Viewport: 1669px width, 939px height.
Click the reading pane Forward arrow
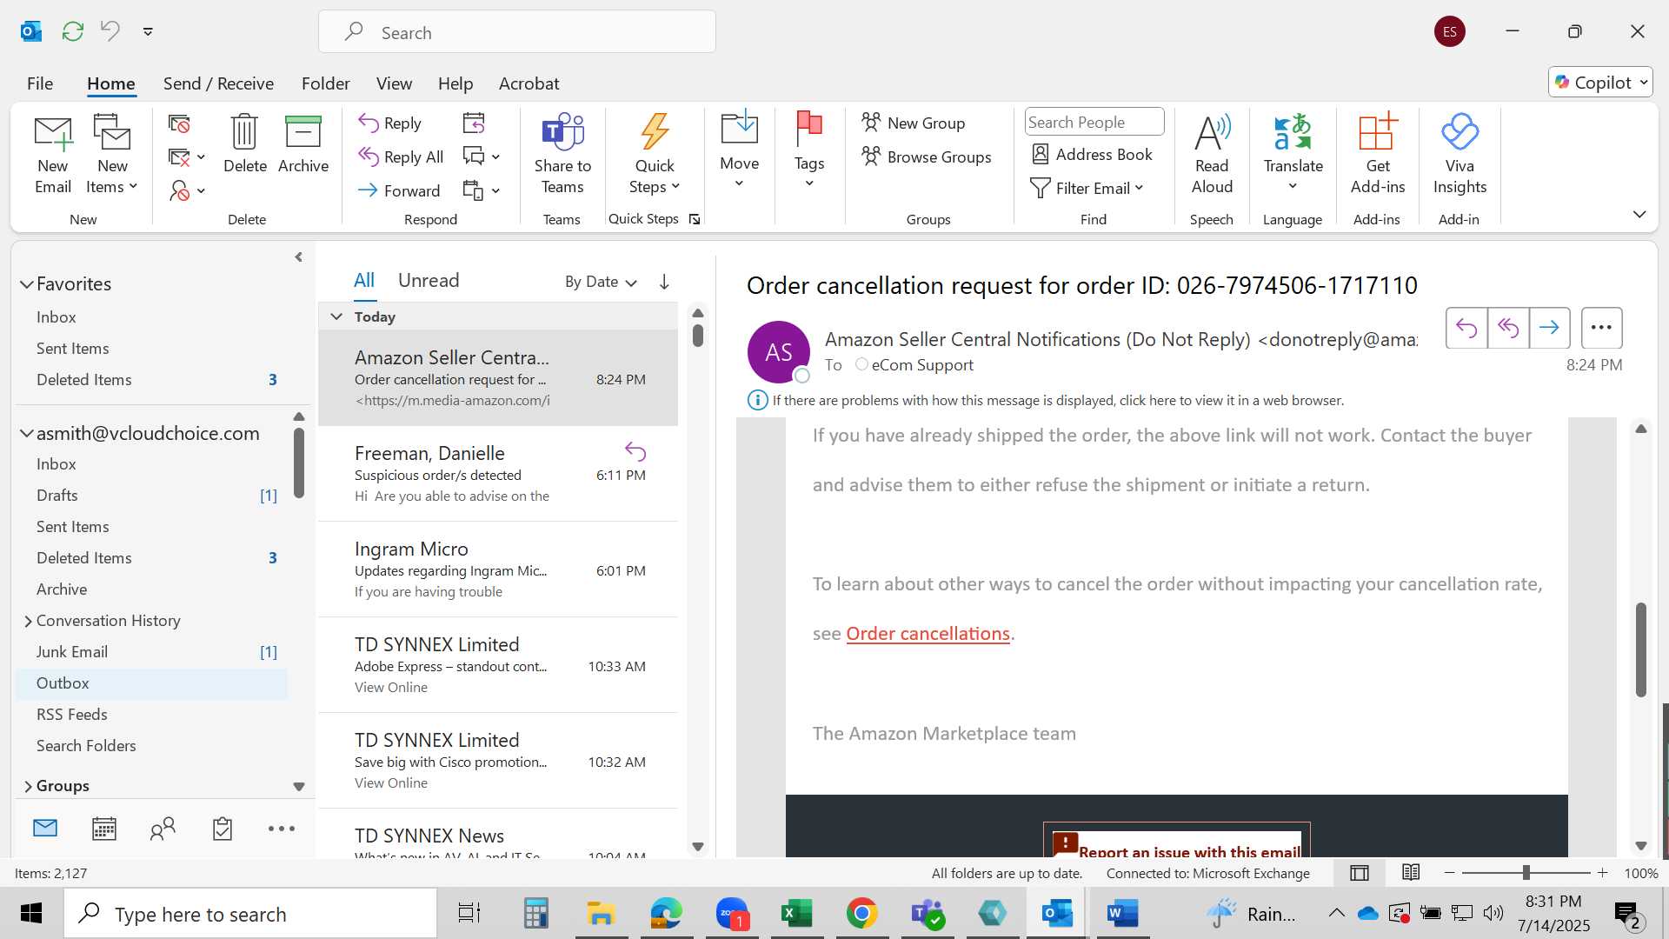(1549, 328)
